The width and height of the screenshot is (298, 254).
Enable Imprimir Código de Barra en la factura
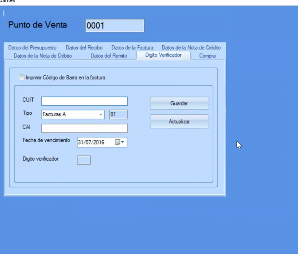point(22,77)
